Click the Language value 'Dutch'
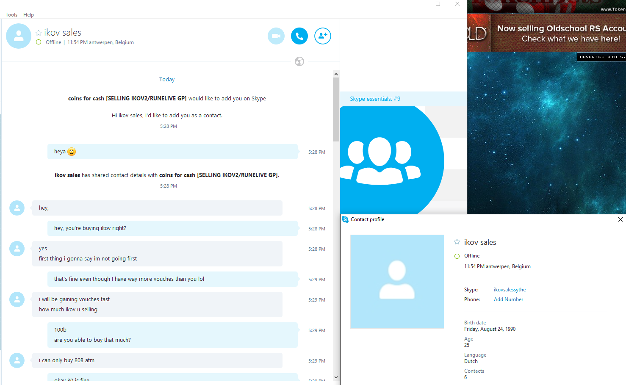The image size is (626, 385). click(471, 361)
